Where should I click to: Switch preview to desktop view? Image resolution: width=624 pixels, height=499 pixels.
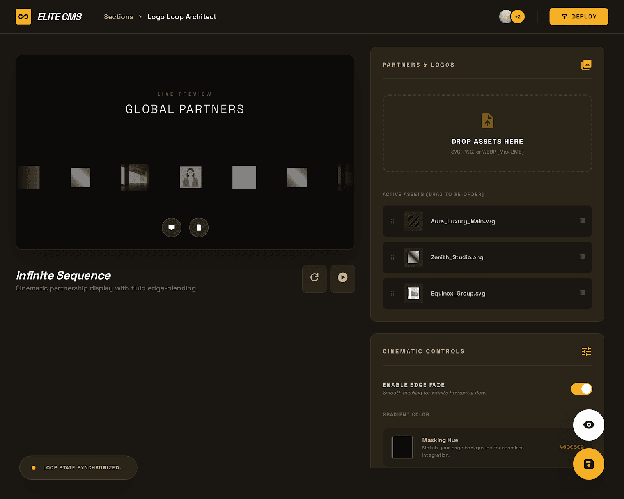tap(172, 228)
